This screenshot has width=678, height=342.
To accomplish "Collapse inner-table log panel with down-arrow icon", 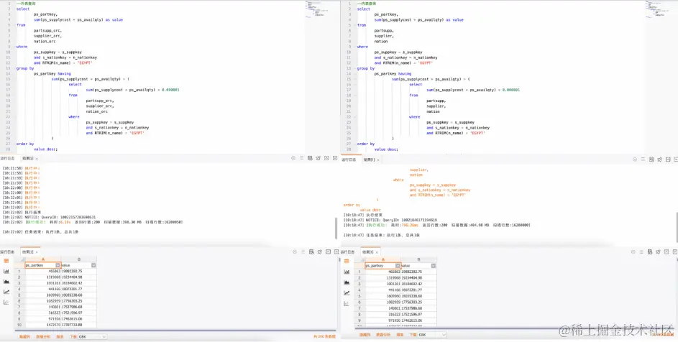I will 675,160.
